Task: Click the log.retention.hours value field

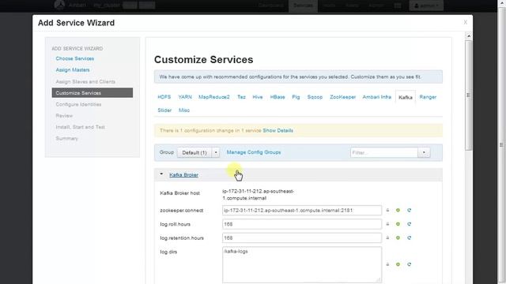Action: coord(302,238)
